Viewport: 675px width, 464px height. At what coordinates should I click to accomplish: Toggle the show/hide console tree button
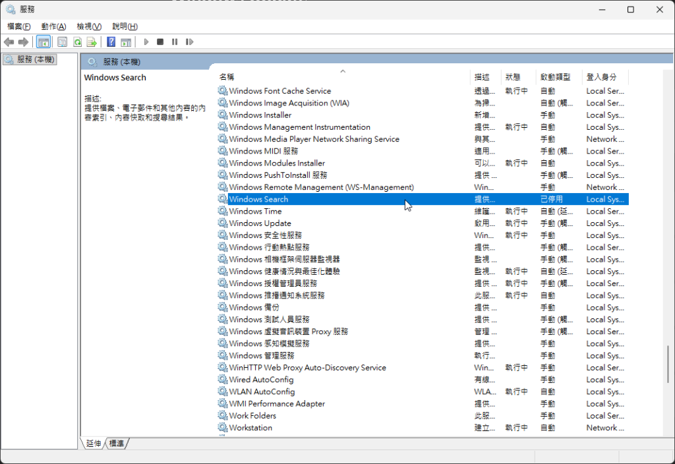[44, 42]
